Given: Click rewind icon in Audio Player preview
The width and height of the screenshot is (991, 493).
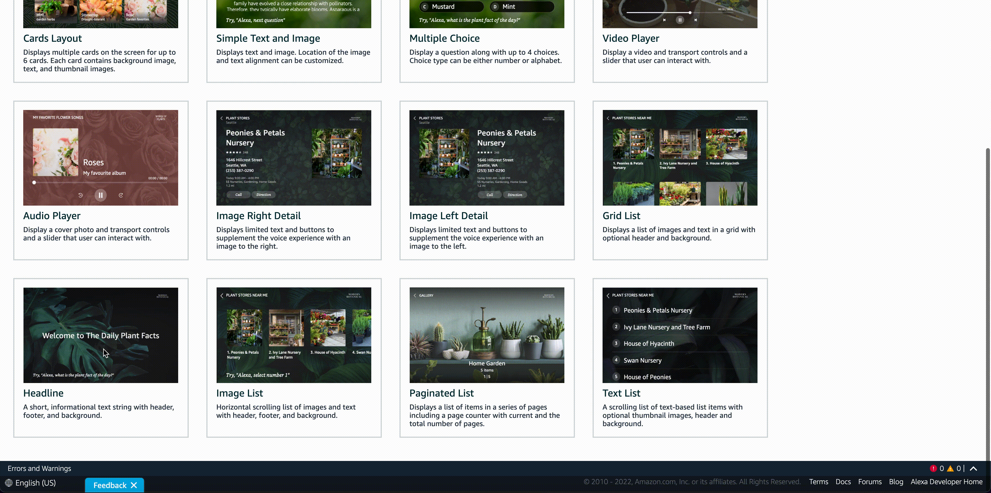Looking at the screenshot, I should coord(81,195).
